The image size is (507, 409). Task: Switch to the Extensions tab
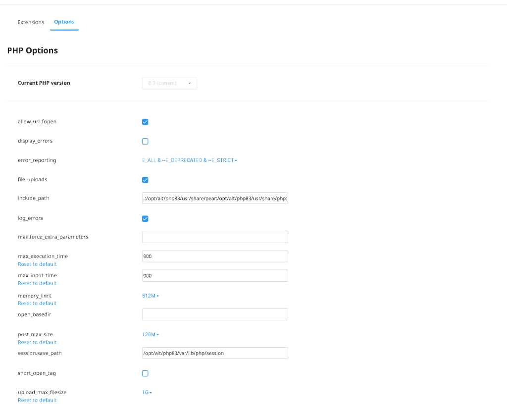coord(31,22)
